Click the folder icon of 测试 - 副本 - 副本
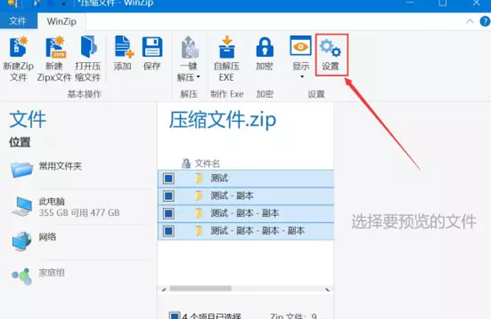Screen dimensions: 491x319 coord(199,213)
